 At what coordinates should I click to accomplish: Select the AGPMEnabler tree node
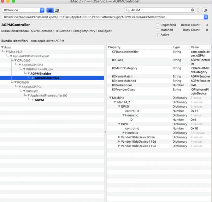click(x=41, y=73)
